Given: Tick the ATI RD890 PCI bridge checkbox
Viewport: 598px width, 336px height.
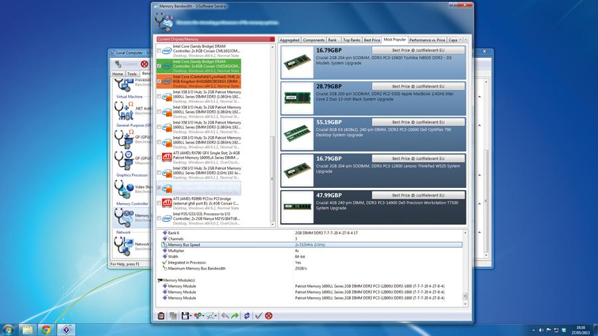Looking at the screenshot, I should [159, 203].
